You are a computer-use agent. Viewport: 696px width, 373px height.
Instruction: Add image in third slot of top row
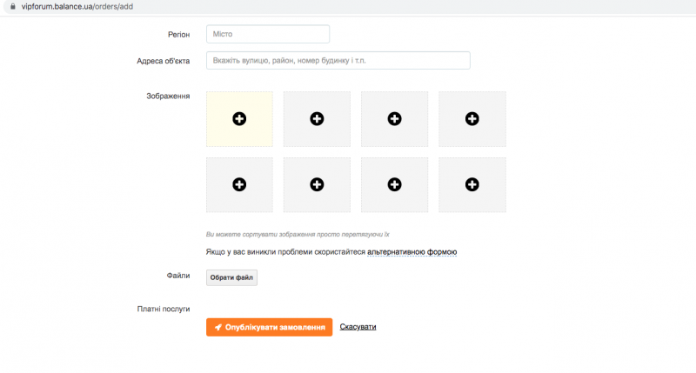394,118
